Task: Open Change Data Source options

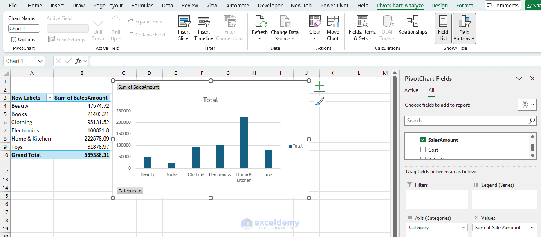Action: tap(285, 27)
